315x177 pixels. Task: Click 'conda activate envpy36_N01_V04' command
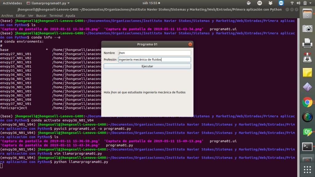coord(62,120)
